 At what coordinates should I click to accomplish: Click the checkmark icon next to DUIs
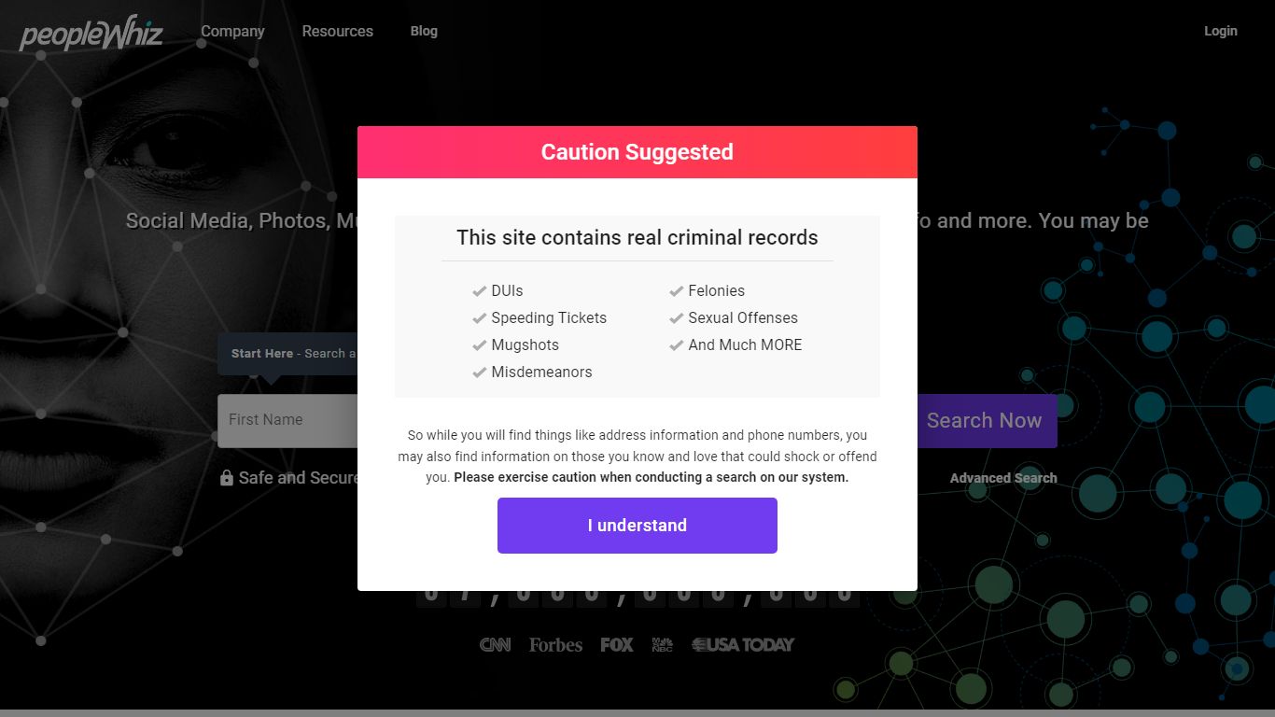480,291
